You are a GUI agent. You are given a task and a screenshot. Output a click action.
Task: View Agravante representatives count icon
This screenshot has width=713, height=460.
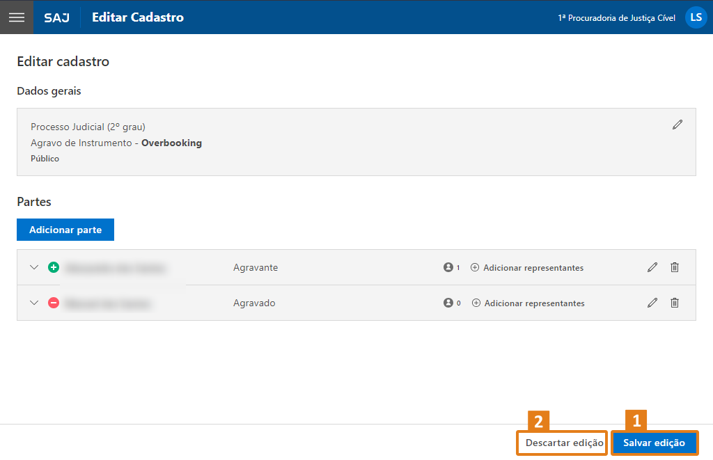point(448,267)
